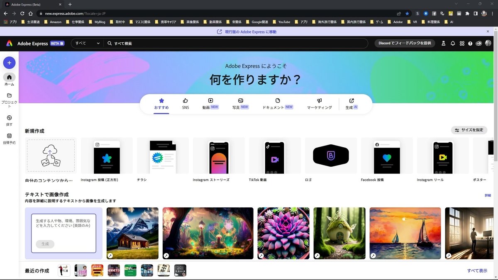Screen dimensions: 498x280
Task: Open the Chrome three-dot menu
Action: (492, 13)
